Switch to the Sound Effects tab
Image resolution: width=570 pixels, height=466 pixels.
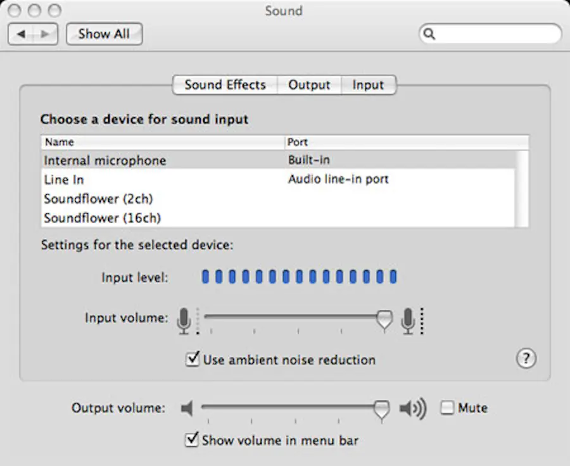[225, 85]
